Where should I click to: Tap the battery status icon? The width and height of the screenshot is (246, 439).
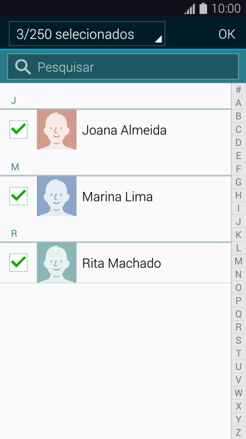coord(203,8)
